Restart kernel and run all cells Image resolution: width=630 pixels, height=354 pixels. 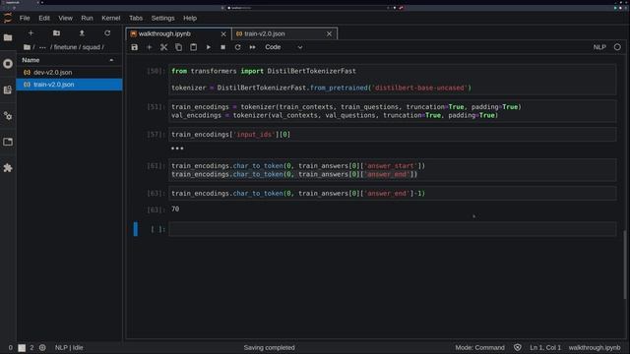pos(252,47)
